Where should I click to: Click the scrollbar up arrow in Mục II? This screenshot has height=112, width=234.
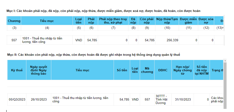(x=225, y=61)
